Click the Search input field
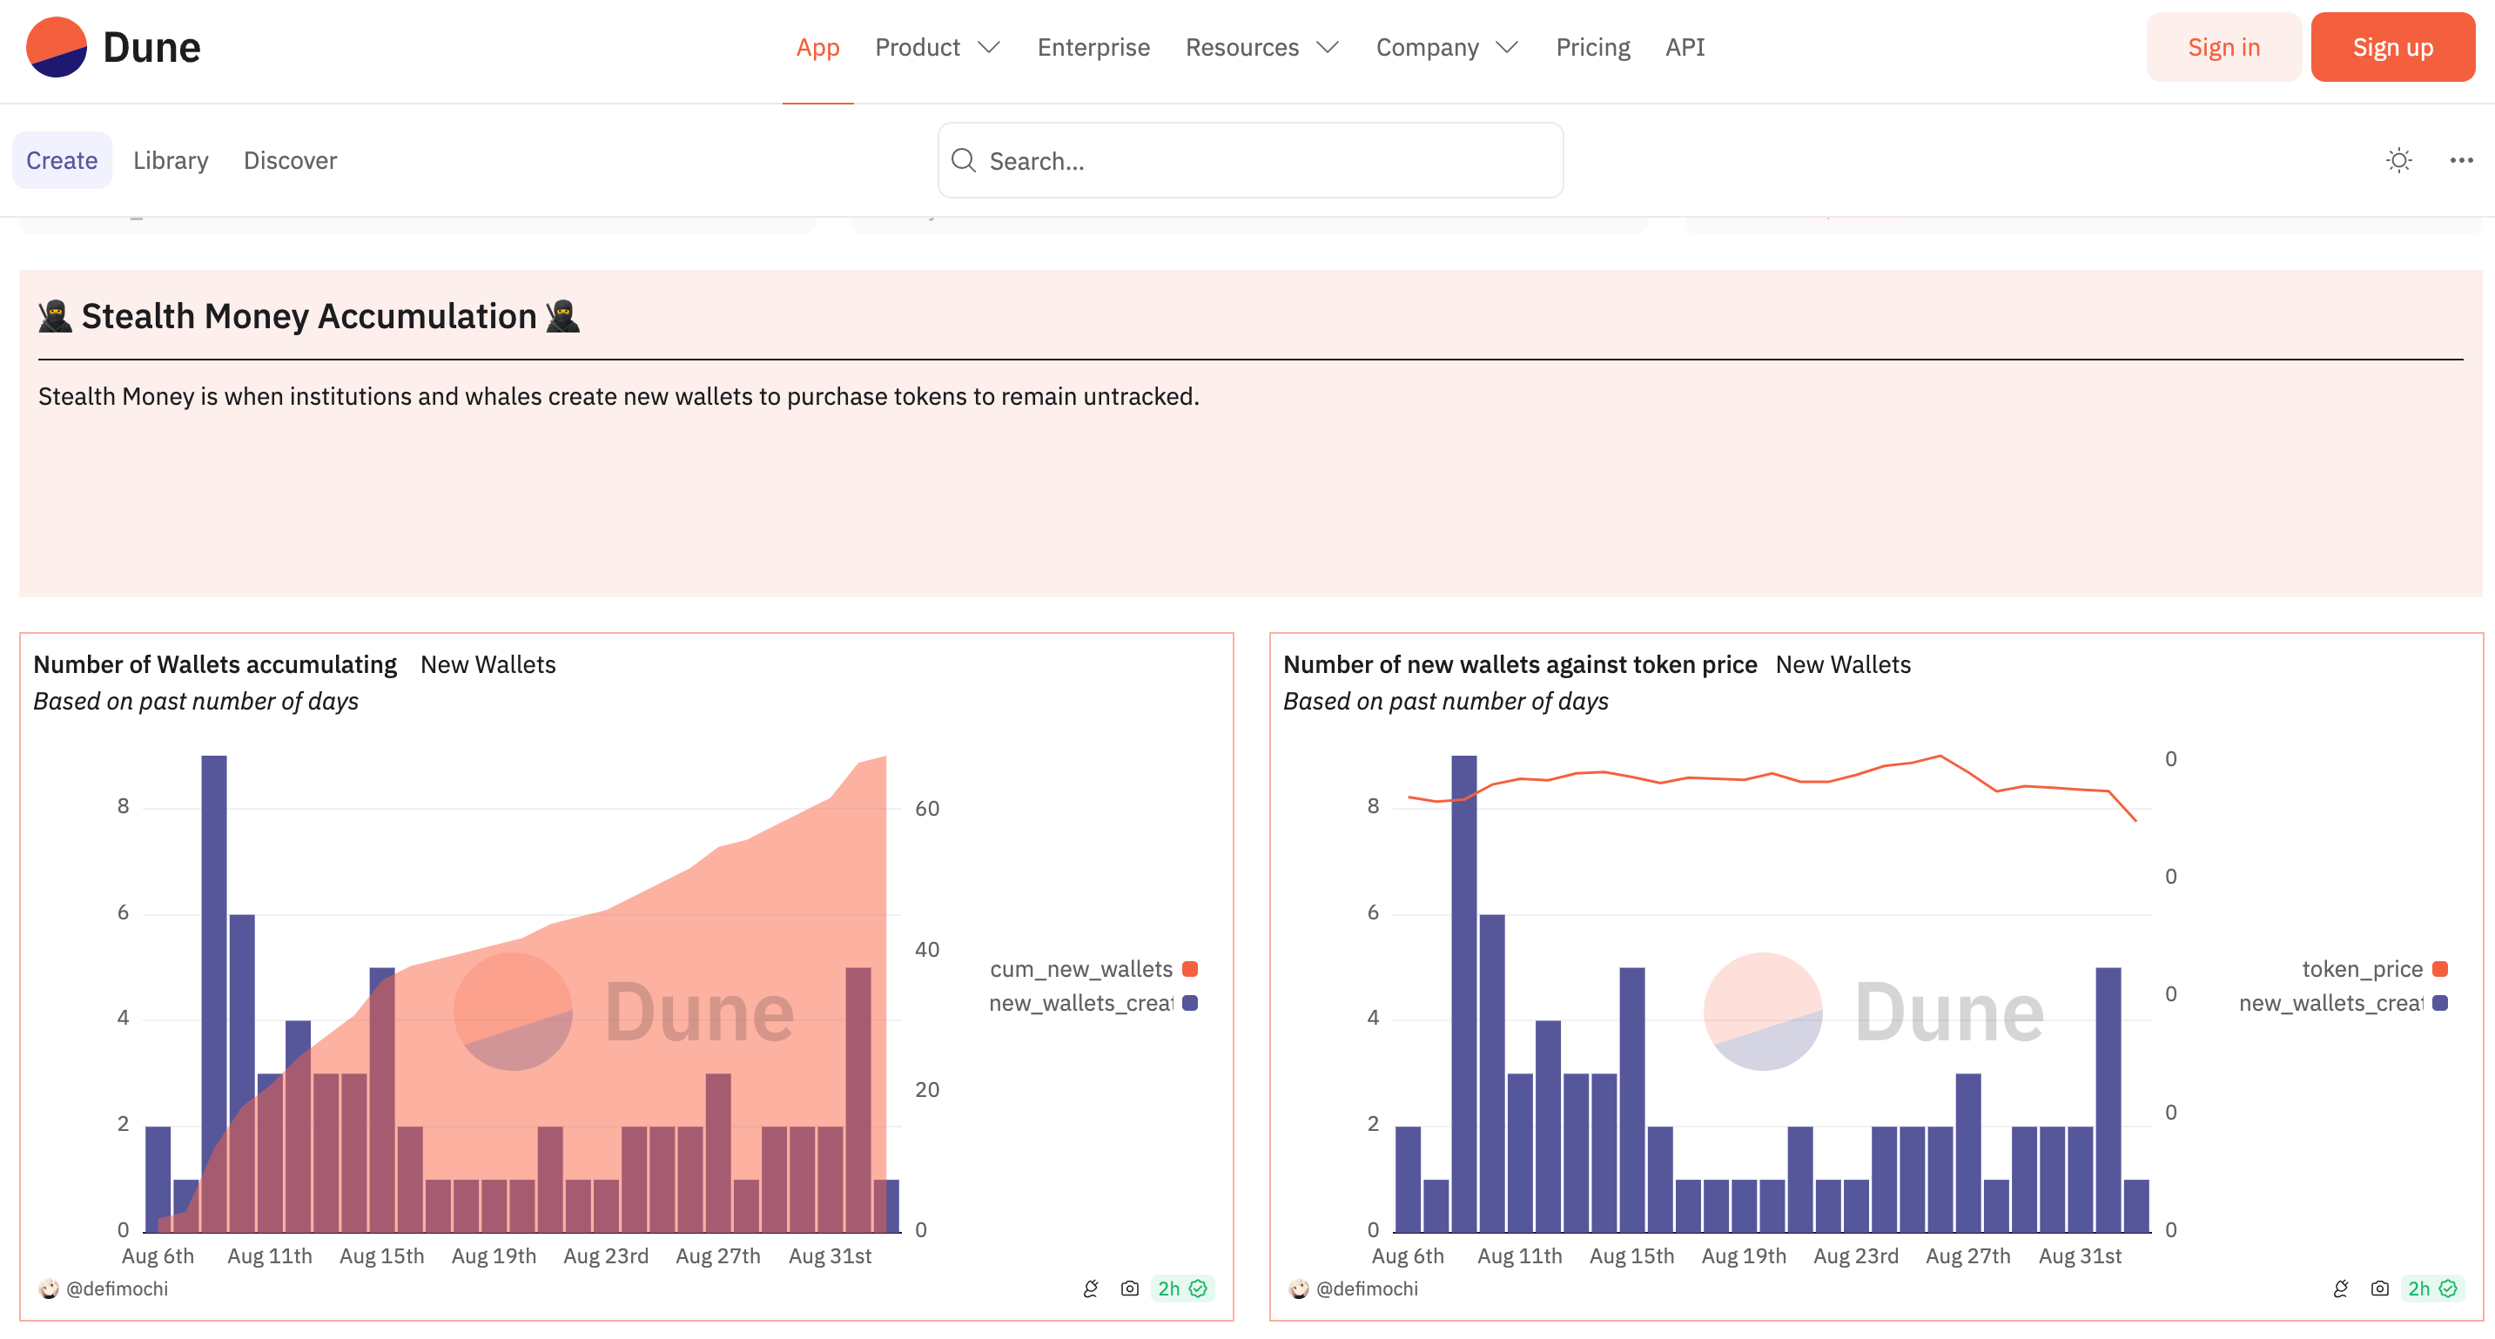Image resolution: width=2495 pixels, height=1339 pixels. pos(1250,160)
